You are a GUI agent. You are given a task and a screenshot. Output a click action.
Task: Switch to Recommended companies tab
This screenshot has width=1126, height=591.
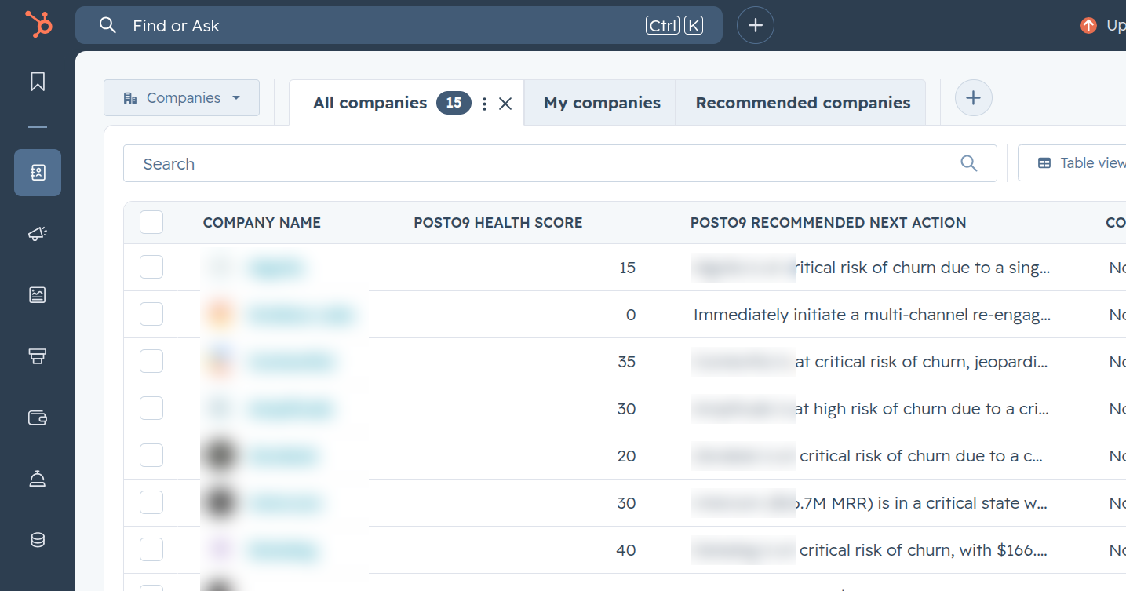[x=803, y=103]
